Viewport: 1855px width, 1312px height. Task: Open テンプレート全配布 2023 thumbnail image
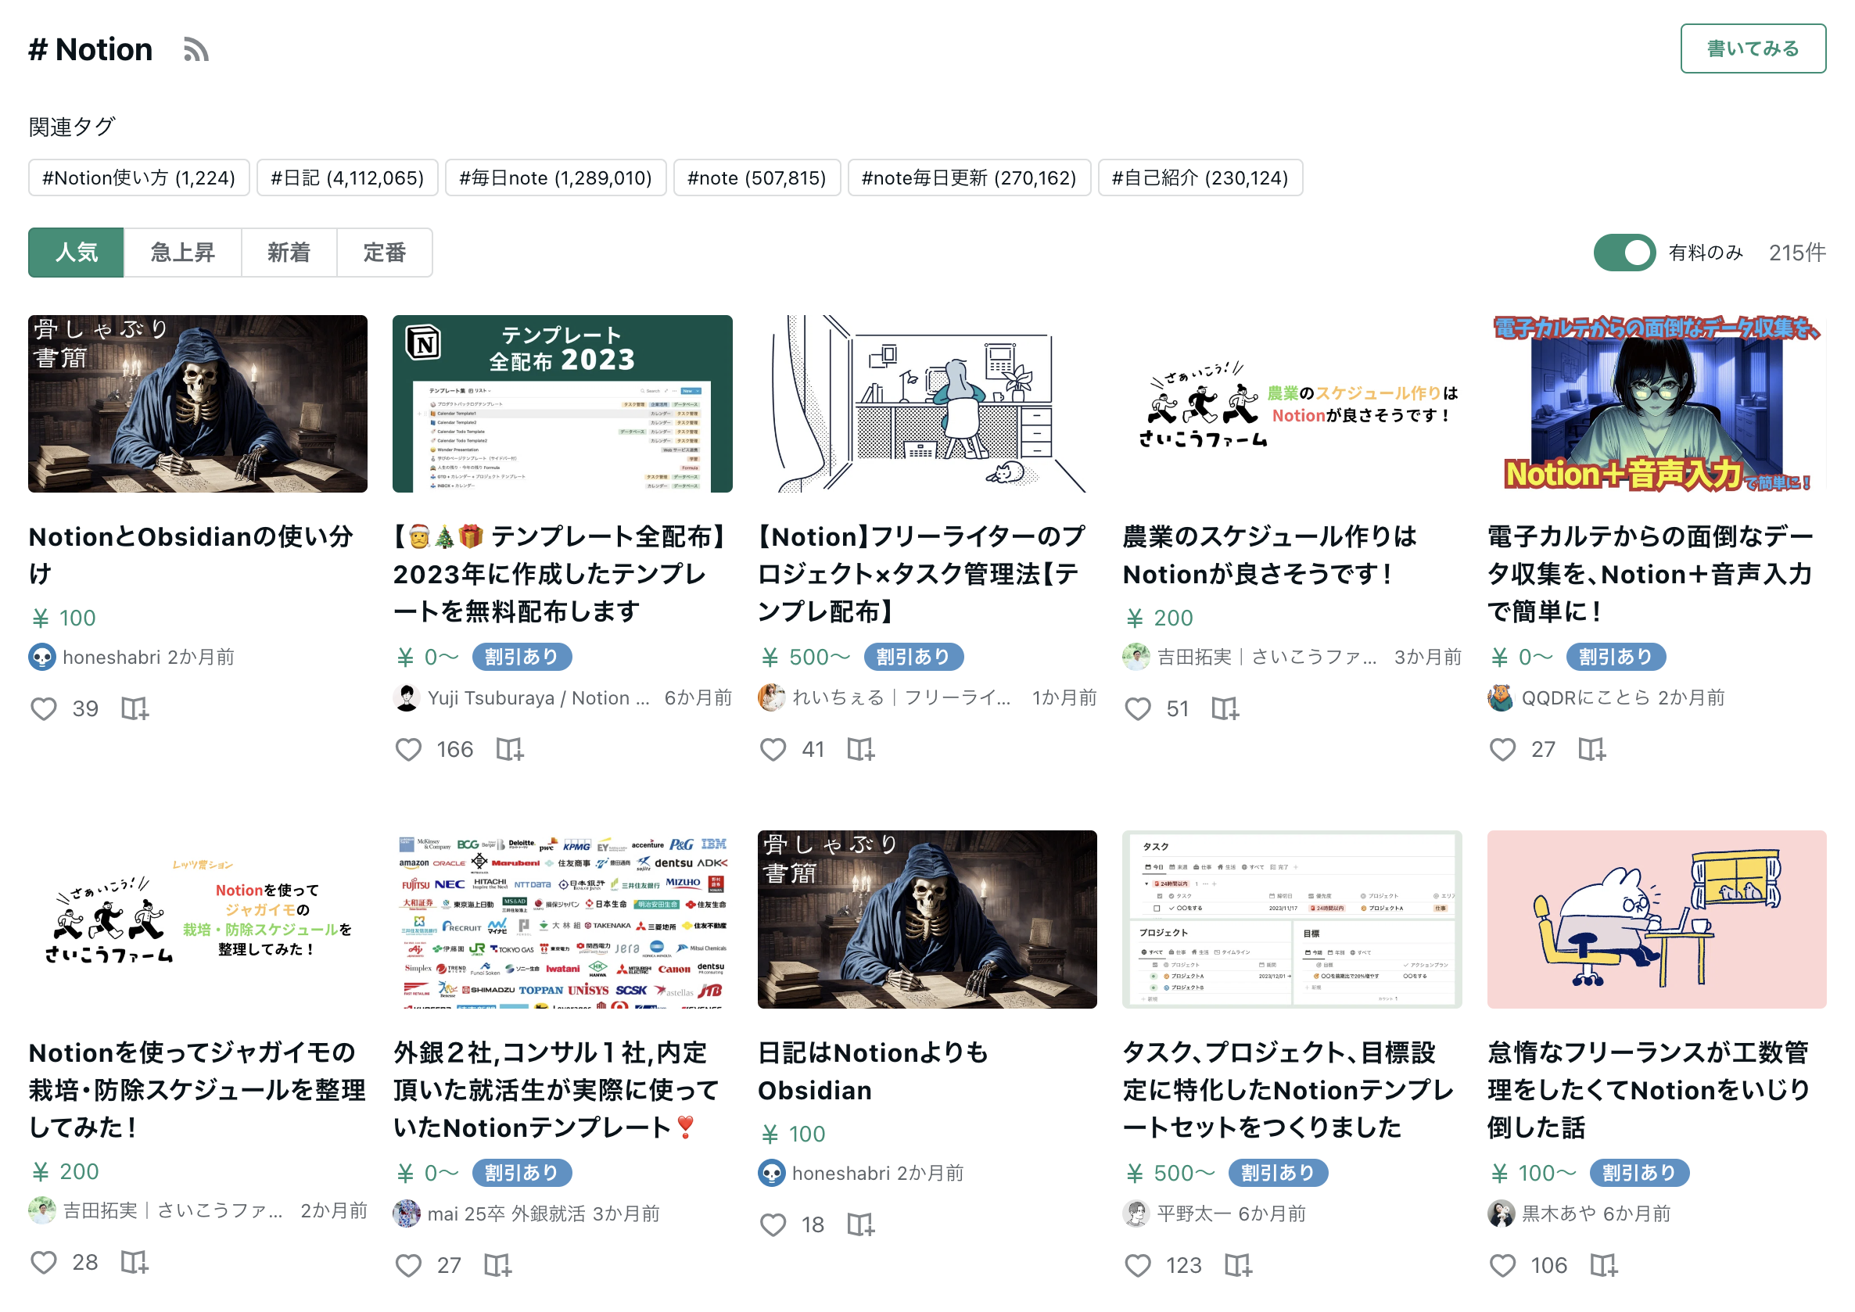[562, 404]
